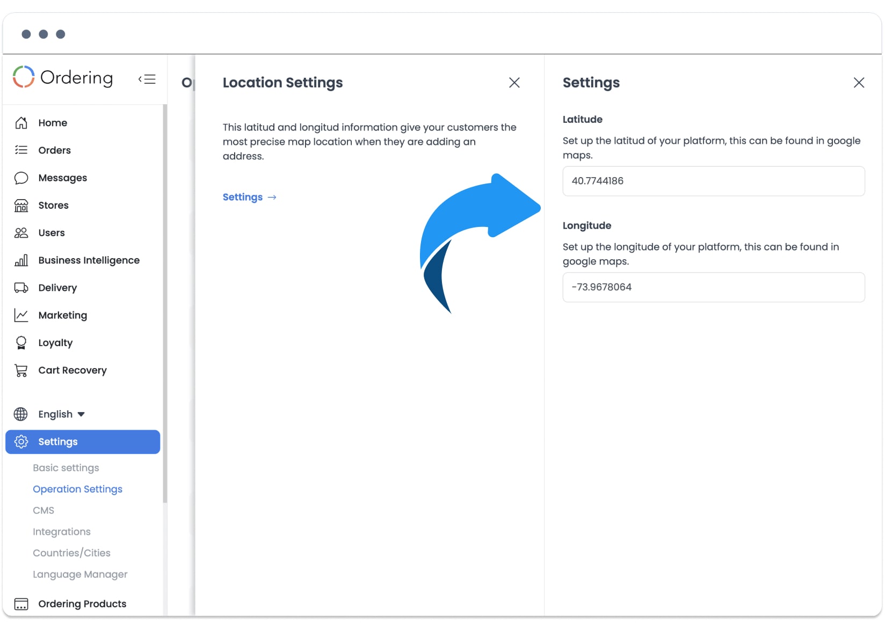Viewport: 885px width, 625px height.
Task: Open Countries/Cities submenu item
Action: [x=71, y=553]
